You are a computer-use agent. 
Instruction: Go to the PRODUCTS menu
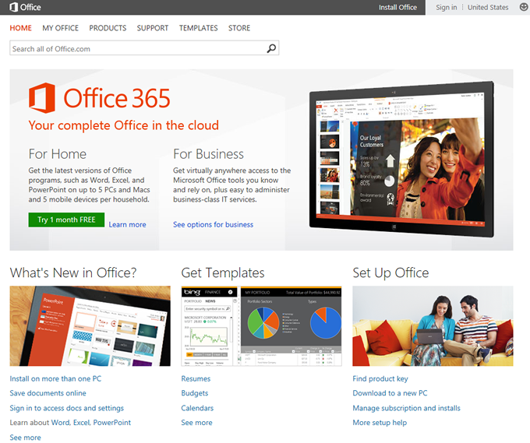(108, 28)
